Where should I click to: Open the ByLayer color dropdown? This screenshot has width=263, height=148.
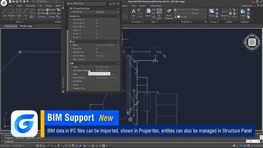coord(192,17)
